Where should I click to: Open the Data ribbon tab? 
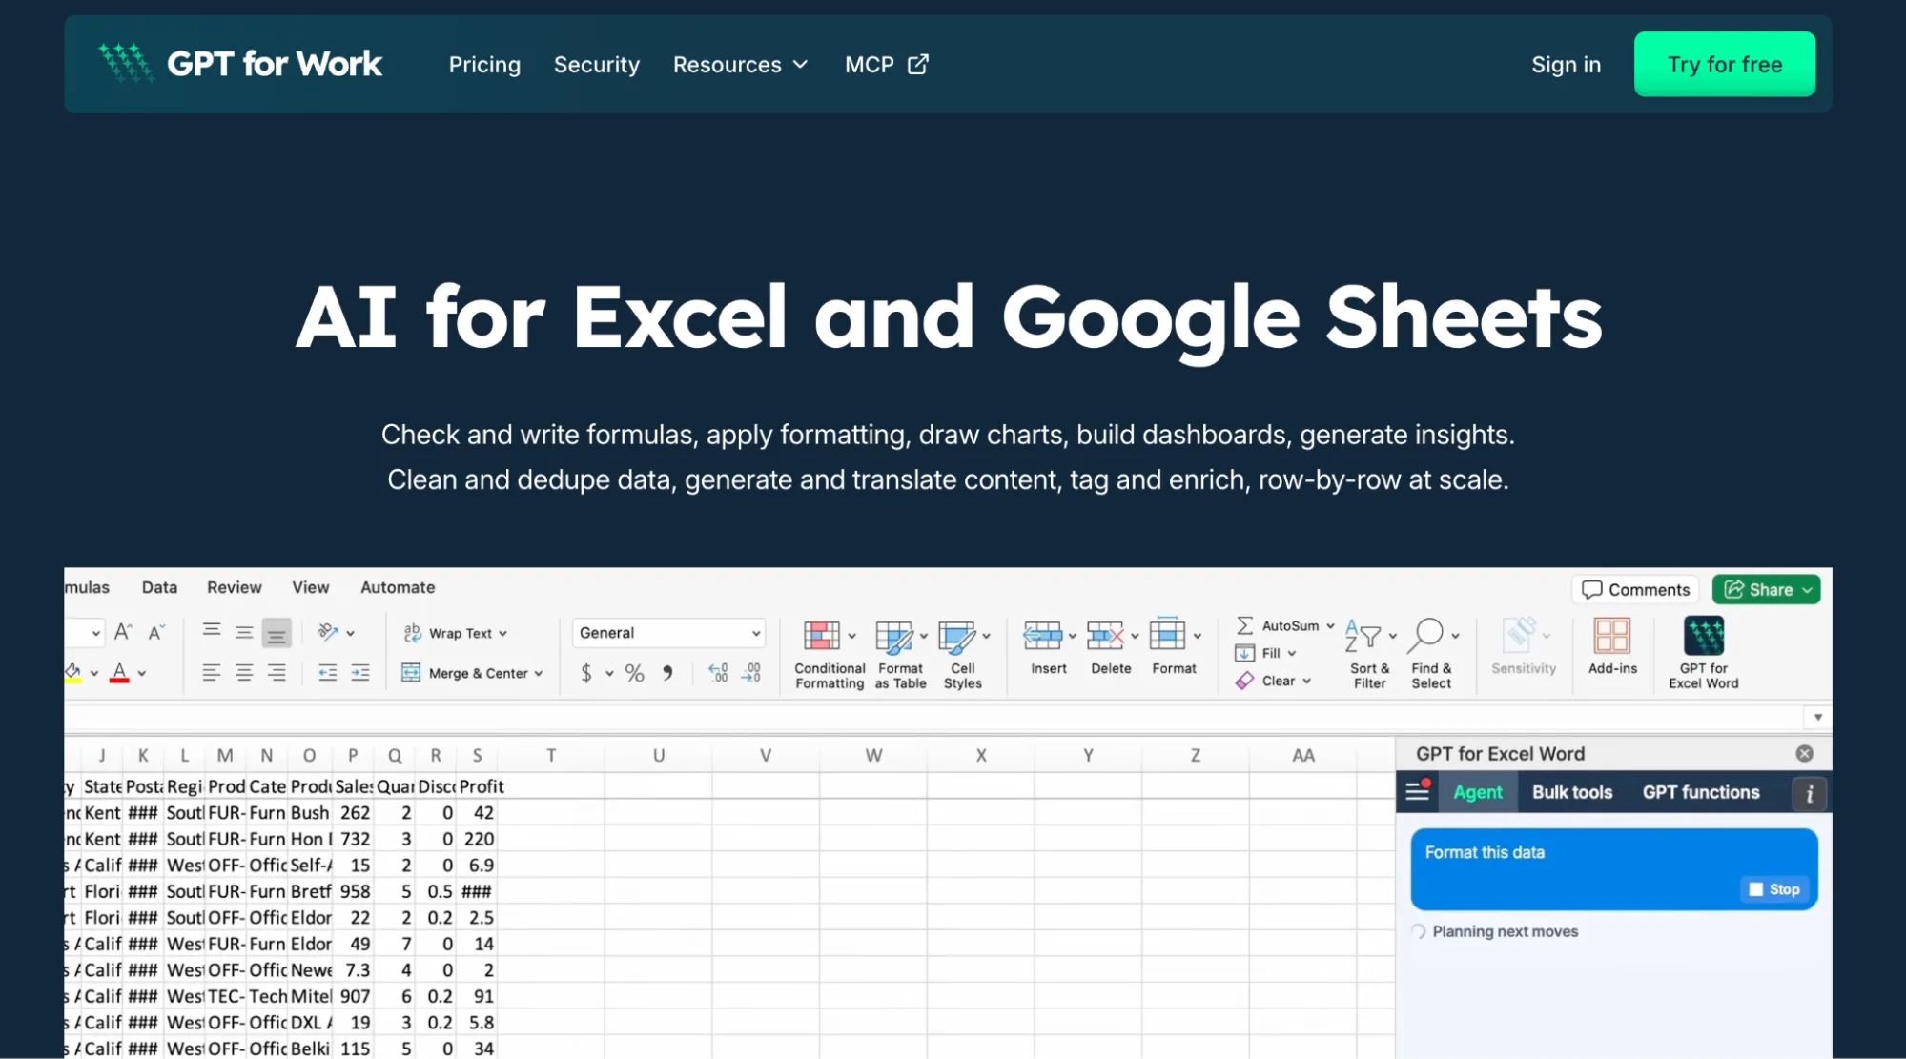[159, 587]
